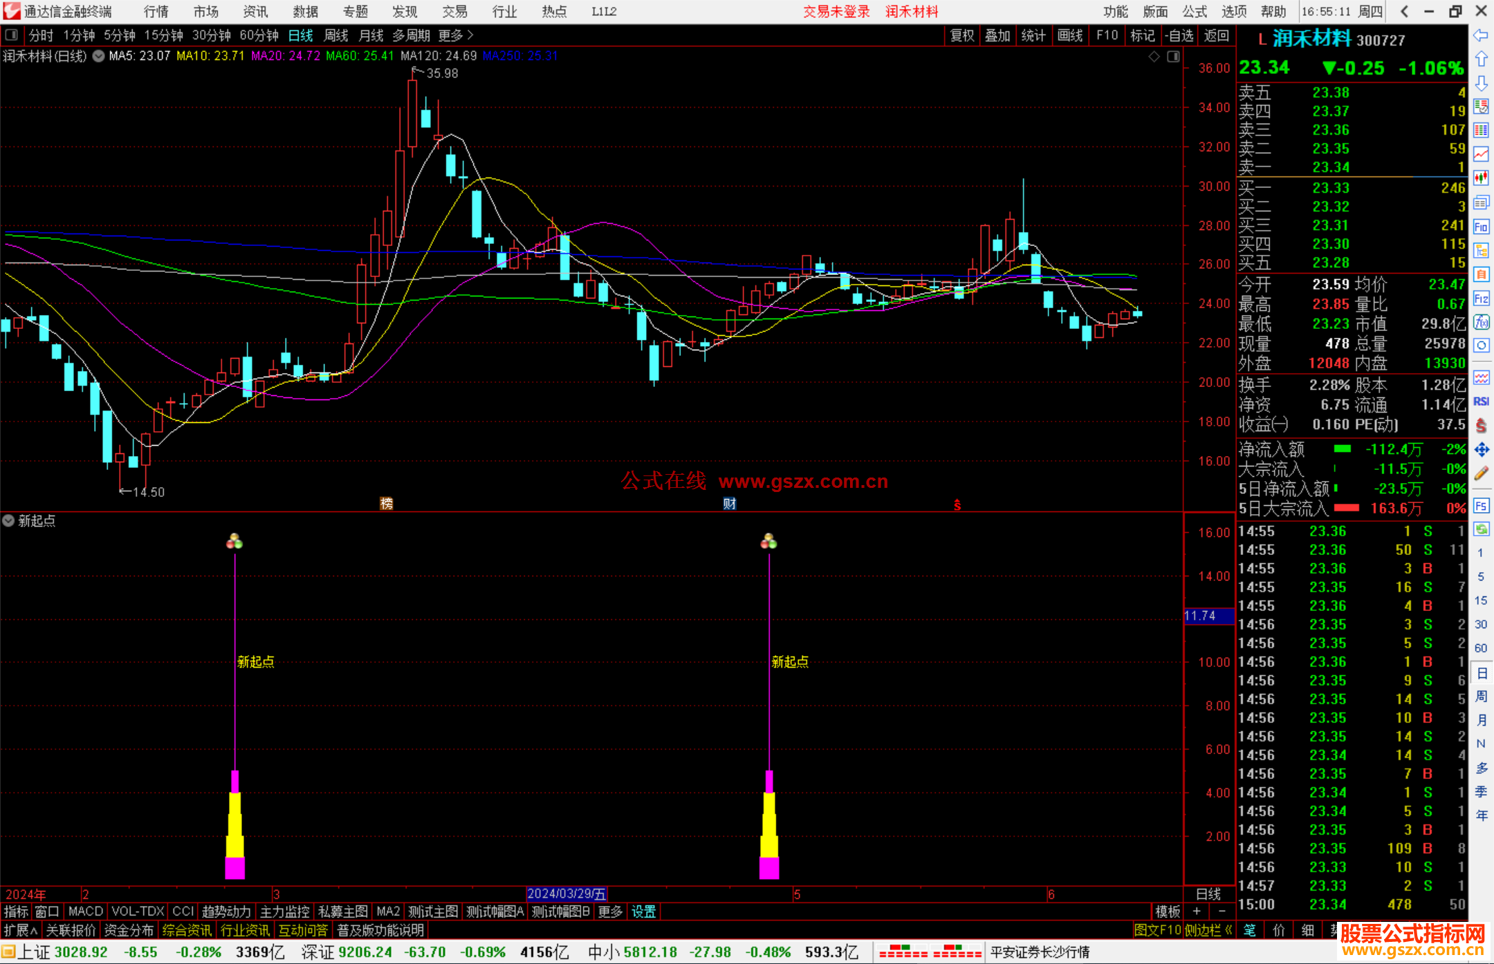This screenshot has width=1494, height=964.
Task: Open the candlestick chart sidebar icon
Action: (x=1481, y=178)
